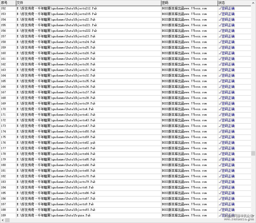Select the Objects222.Pak file entry
The height and width of the screenshot is (223, 256).
57,31
